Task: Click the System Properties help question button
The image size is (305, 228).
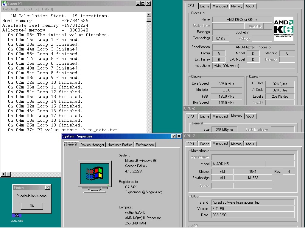Action: click(x=174, y=136)
